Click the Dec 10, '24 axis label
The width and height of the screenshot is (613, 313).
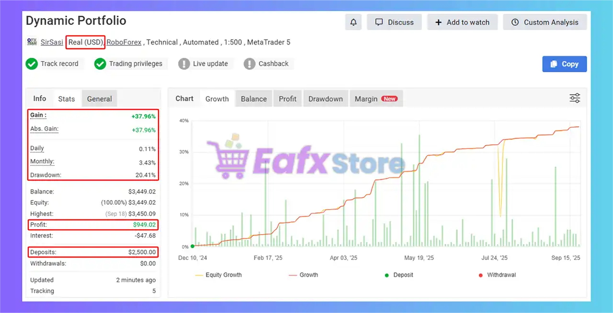pos(193,258)
